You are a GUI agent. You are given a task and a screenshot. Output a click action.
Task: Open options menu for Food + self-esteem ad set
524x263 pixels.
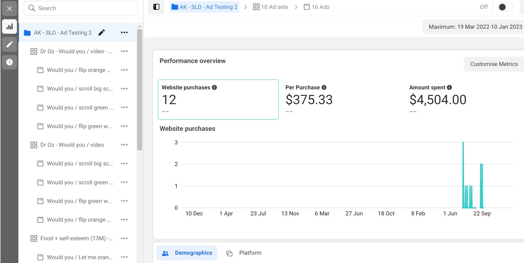click(124, 238)
